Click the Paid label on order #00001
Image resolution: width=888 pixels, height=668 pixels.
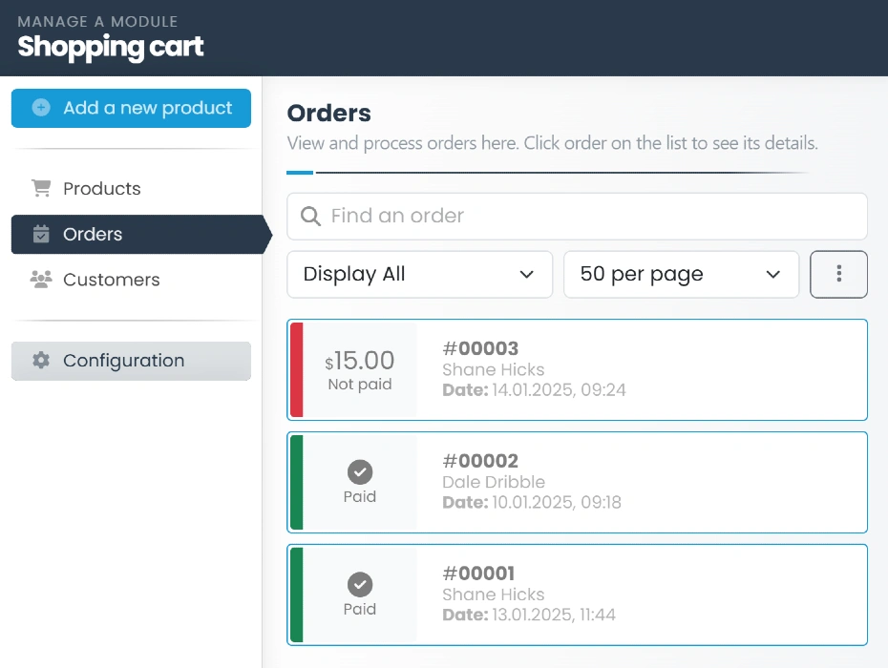tap(360, 609)
